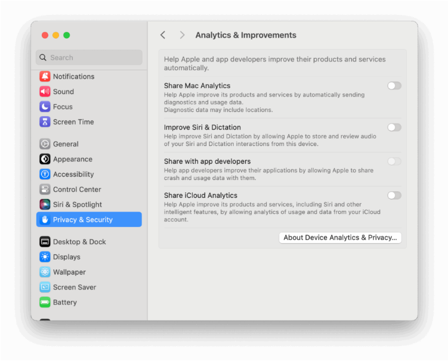The width and height of the screenshot is (448, 361).
Task: Open Displays settings label
Action: (67, 257)
